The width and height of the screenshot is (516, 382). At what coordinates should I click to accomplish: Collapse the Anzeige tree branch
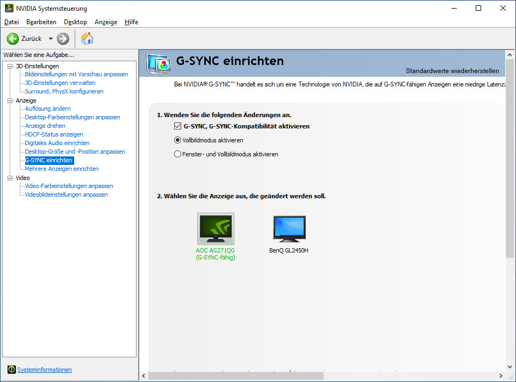9,100
